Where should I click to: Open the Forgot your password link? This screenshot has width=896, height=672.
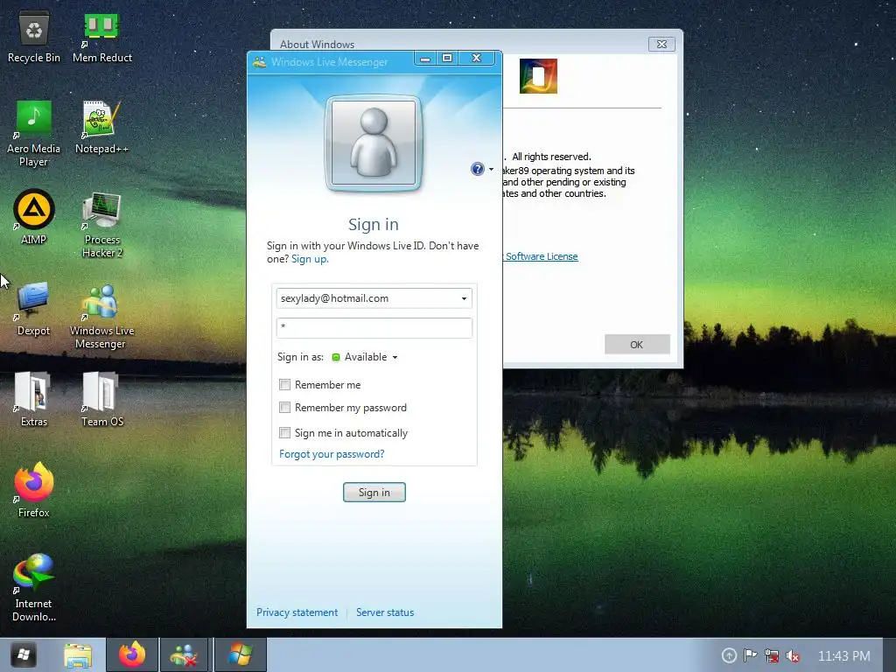pyautogui.click(x=332, y=454)
